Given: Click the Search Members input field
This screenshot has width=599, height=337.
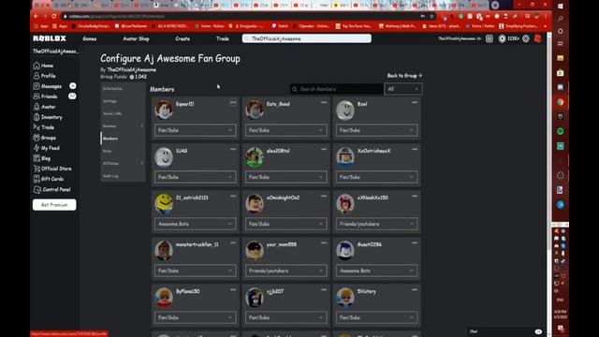Looking at the screenshot, I should click(337, 90).
